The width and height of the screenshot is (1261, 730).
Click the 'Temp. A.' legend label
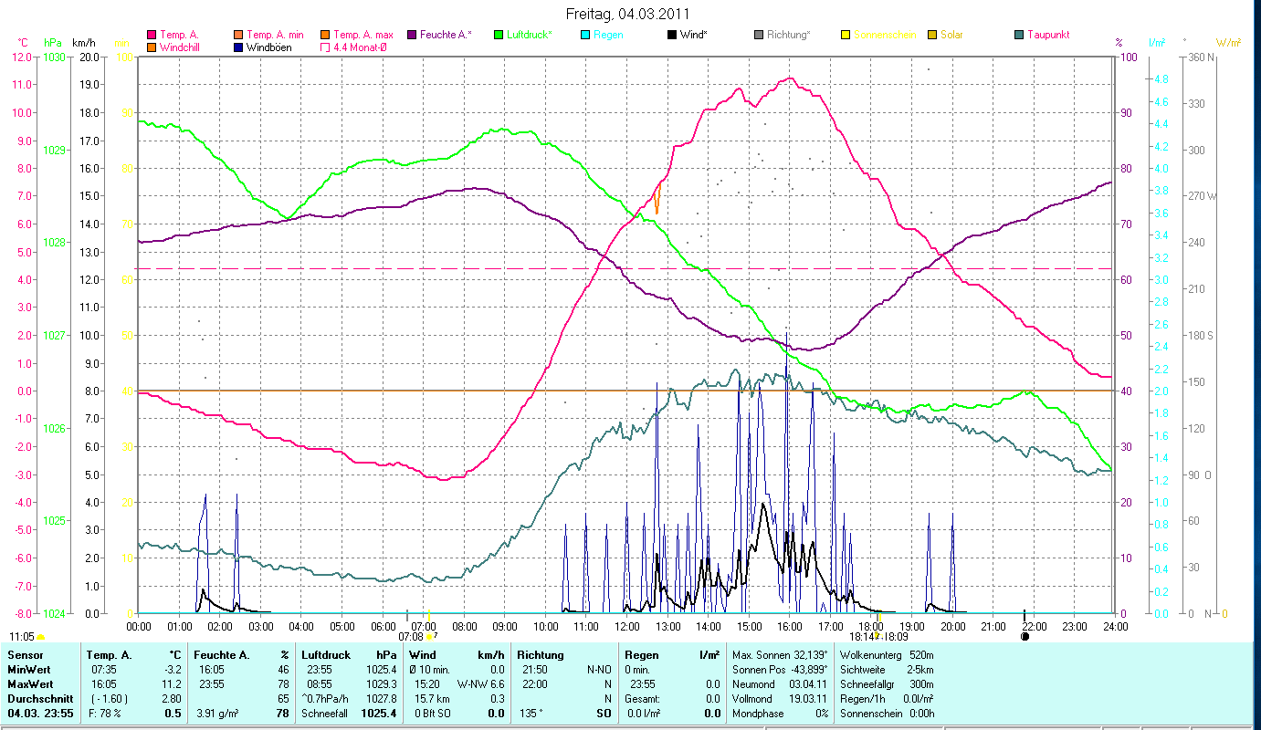coord(179,35)
